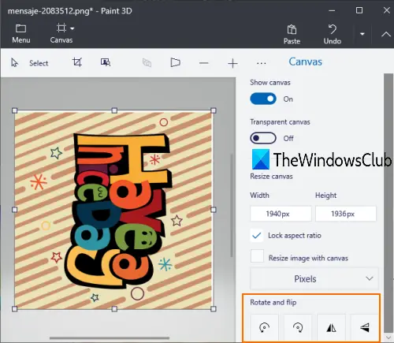Zoom out with the minus icon

click(204, 63)
